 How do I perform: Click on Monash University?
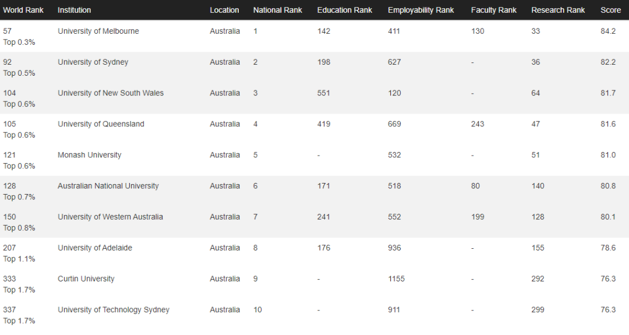click(x=89, y=155)
